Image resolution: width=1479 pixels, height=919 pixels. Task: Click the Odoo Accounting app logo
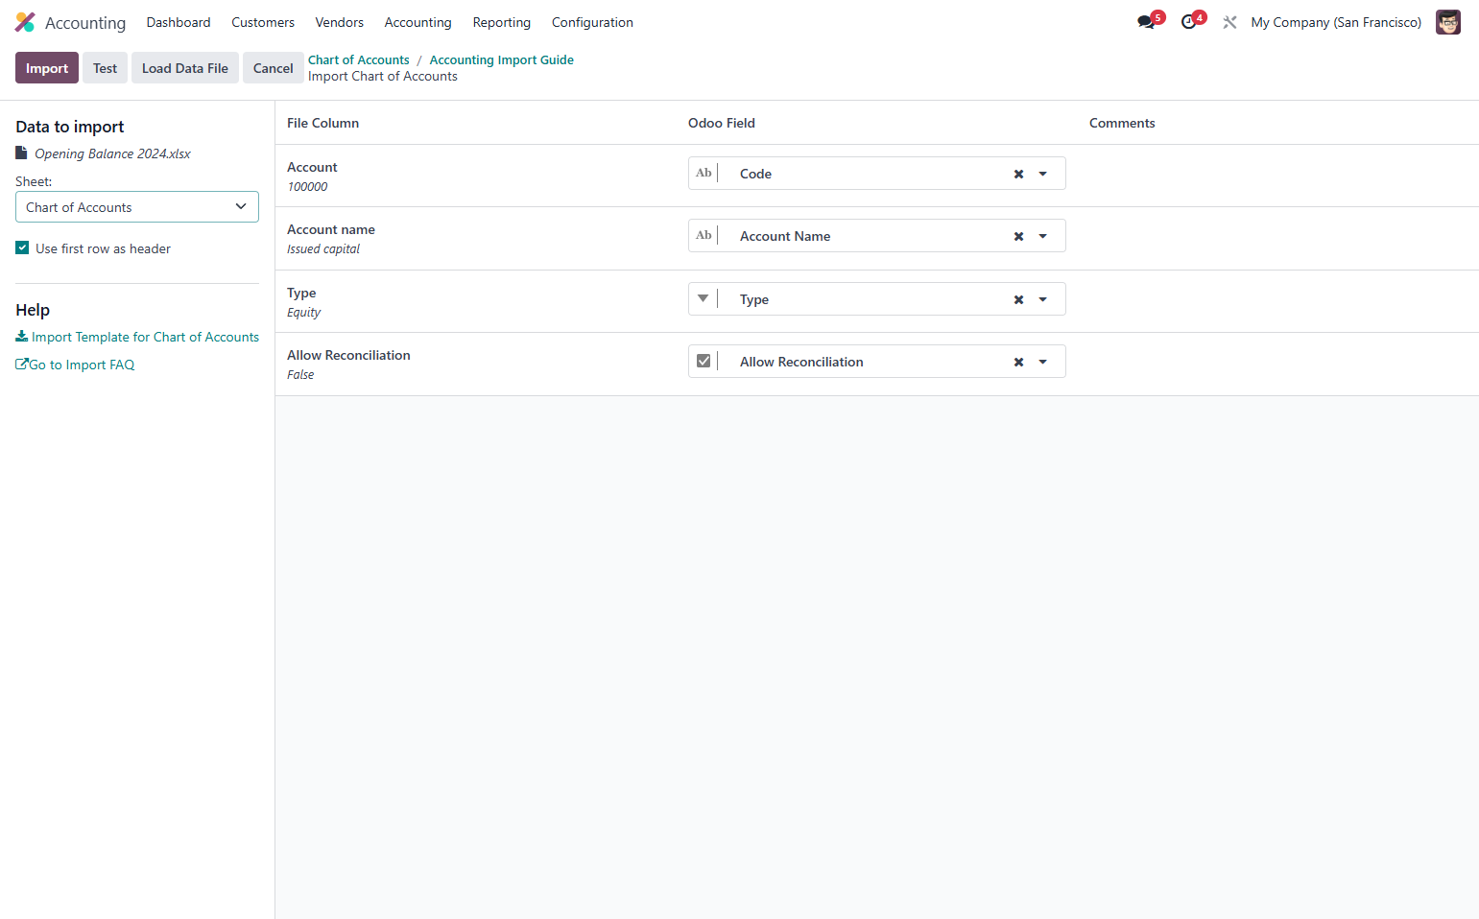pyautogui.click(x=25, y=22)
